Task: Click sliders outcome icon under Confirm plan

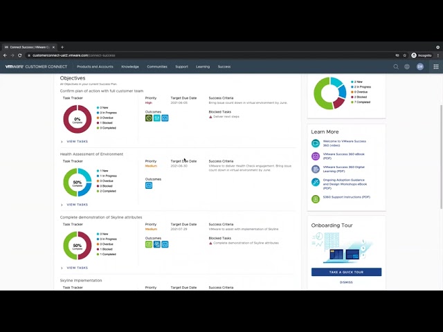Action: [x=157, y=118]
